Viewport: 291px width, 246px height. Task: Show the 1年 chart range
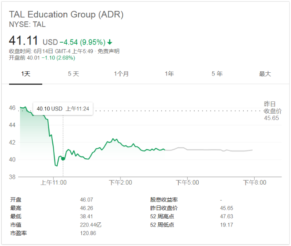pyautogui.click(x=169, y=74)
